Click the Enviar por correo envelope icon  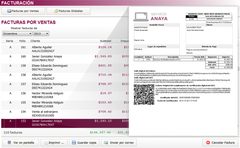106,142
